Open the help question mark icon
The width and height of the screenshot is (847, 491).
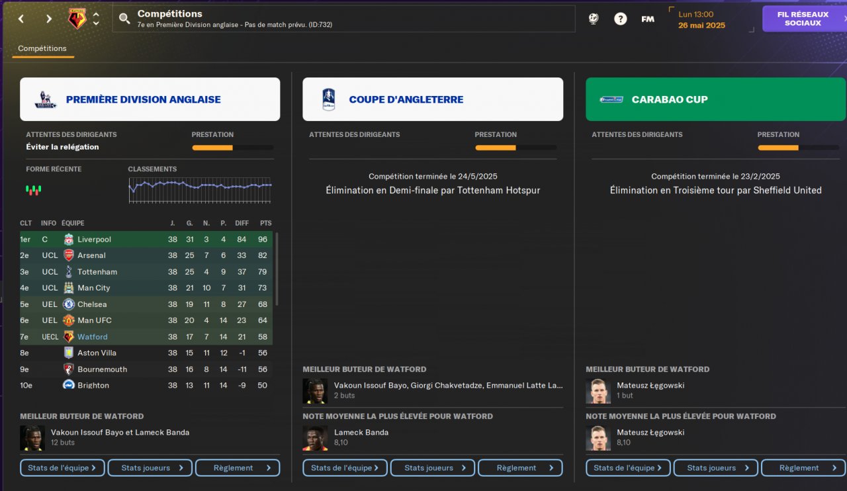tap(620, 19)
